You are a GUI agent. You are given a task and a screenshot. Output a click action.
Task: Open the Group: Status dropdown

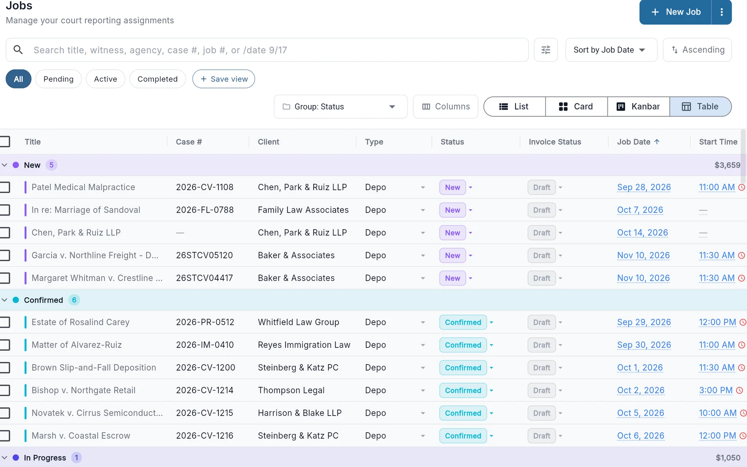tap(341, 107)
